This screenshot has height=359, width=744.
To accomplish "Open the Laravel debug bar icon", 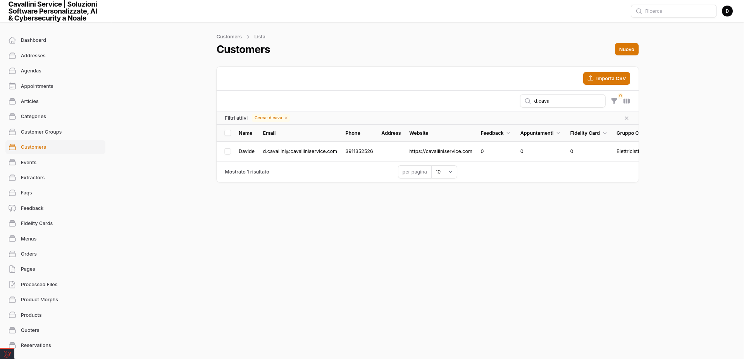I will (7, 354).
